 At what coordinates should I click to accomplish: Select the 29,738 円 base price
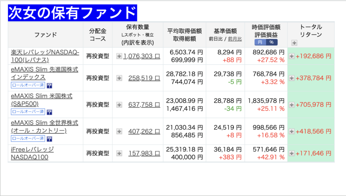coord(228,74)
